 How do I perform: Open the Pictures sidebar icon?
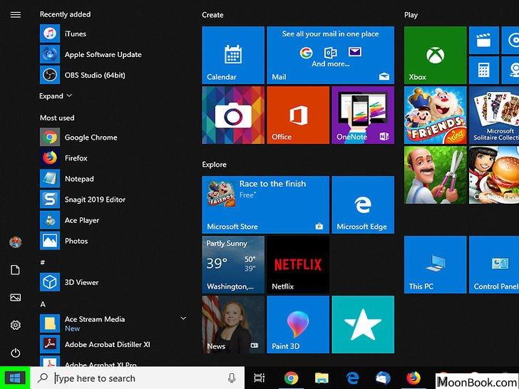pos(16,298)
